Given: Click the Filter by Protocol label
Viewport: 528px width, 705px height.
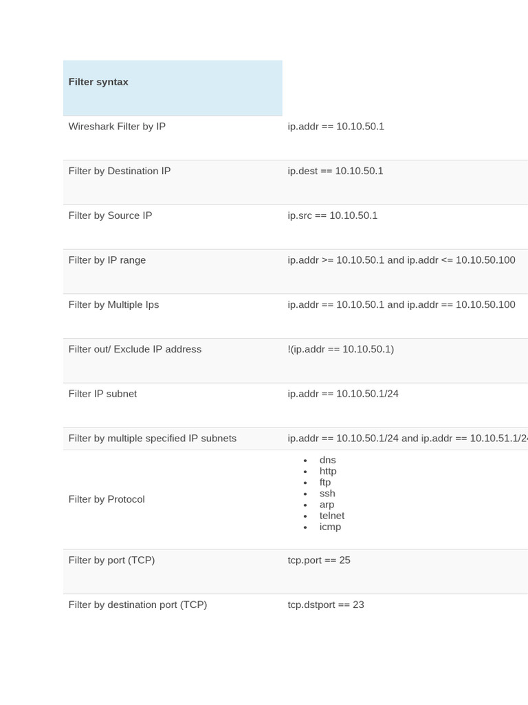Looking at the screenshot, I should (107, 499).
